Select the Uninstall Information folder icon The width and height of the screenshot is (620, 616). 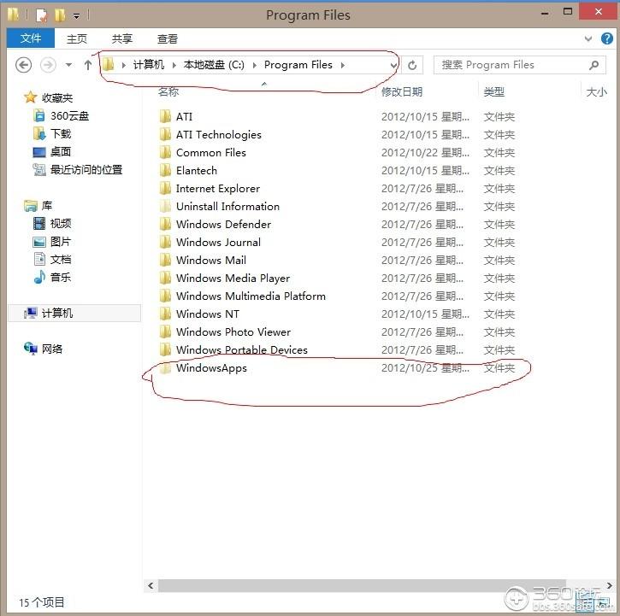(x=165, y=206)
